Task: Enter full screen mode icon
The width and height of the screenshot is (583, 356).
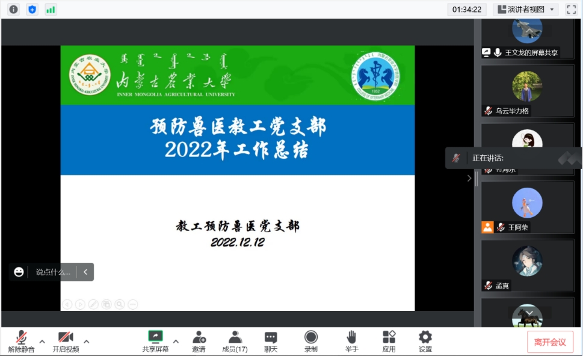Action: (x=571, y=9)
